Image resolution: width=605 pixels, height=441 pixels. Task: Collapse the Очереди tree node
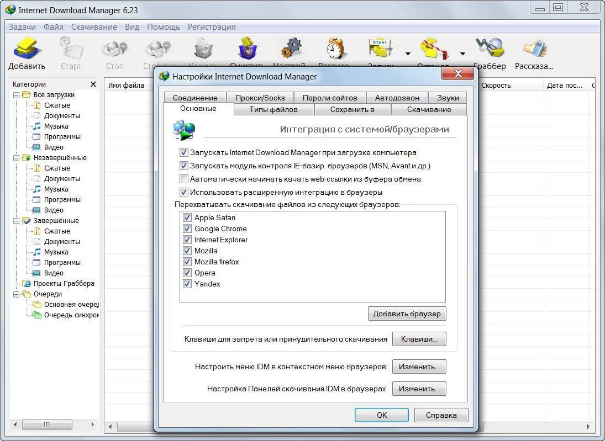click(x=16, y=294)
